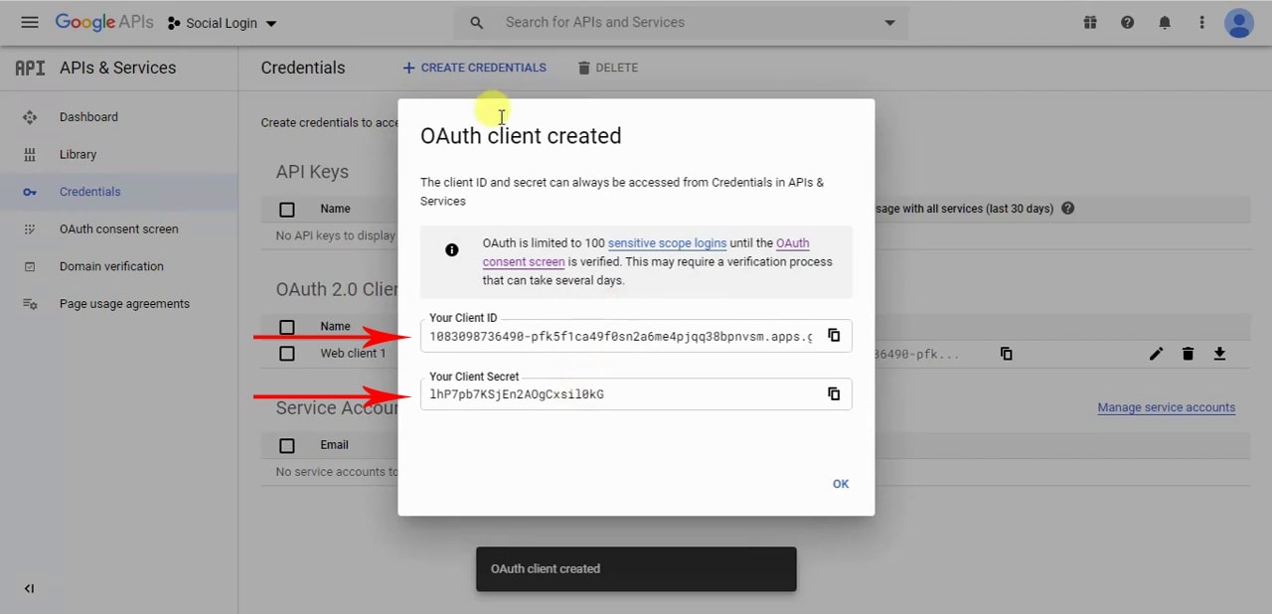The height and width of the screenshot is (614, 1272).
Task: Click 'No API keys to display' text
Action: tap(336, 235)
